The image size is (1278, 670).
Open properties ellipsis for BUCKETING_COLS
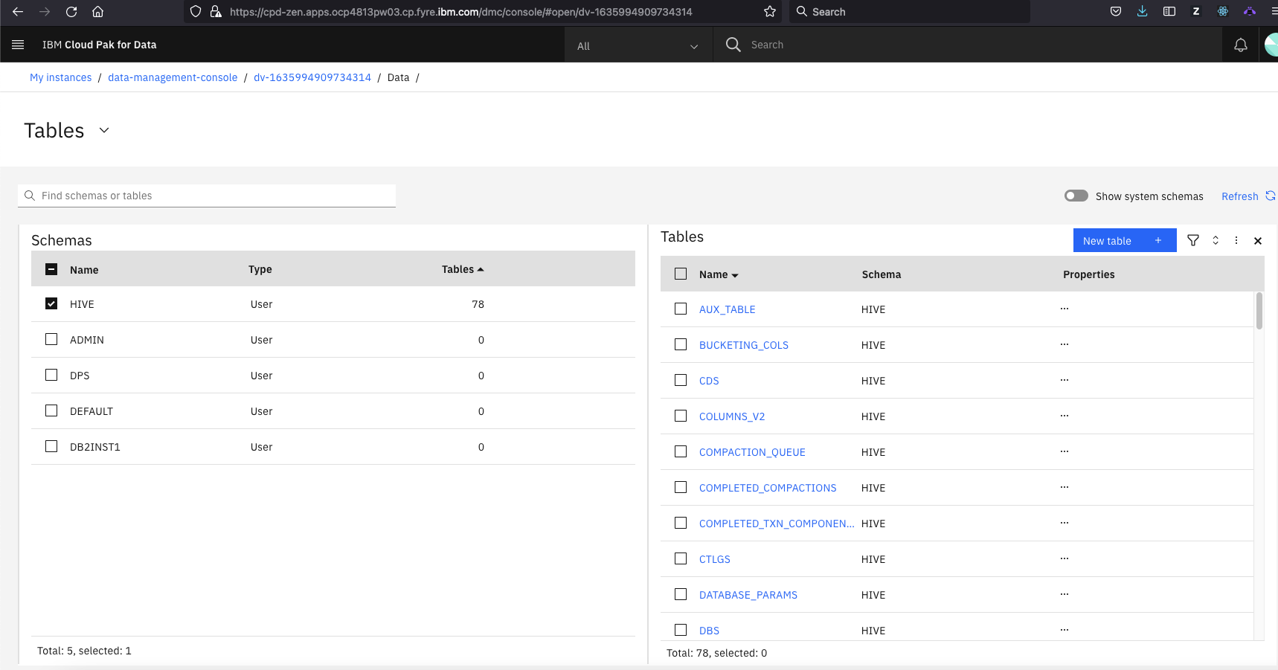click(1065, 344)
